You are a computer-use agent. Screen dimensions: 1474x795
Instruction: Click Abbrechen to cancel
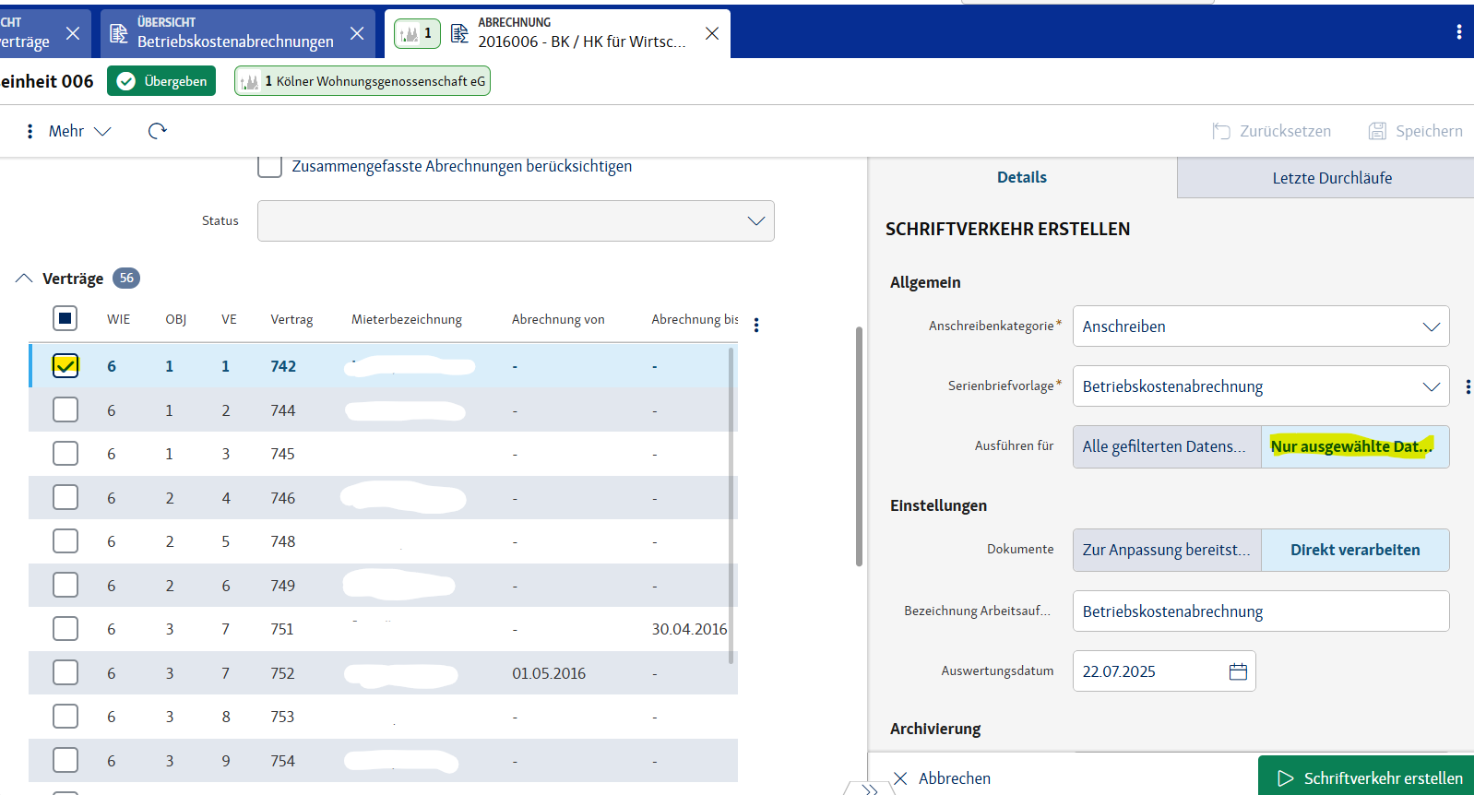tap(942, 777)
